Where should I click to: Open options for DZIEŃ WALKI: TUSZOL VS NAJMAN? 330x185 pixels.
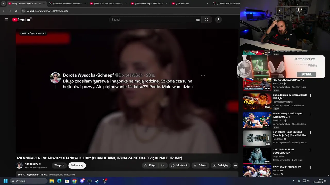click(310, 168)
